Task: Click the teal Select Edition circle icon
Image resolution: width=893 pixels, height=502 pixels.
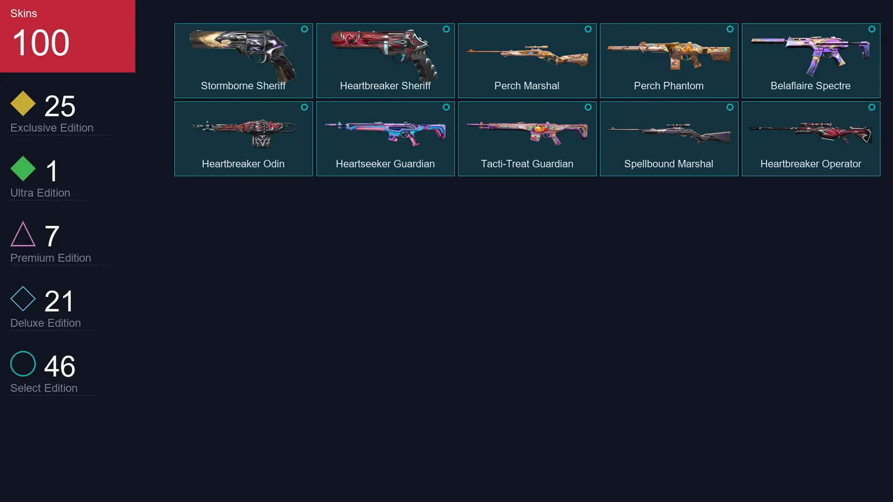Action: point(23,363)
